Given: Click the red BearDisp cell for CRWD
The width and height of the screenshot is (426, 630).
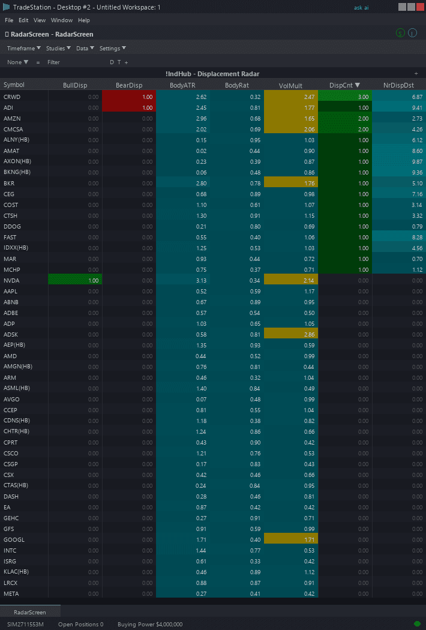Looking at the screenshot, I should [x=129, y=97].
